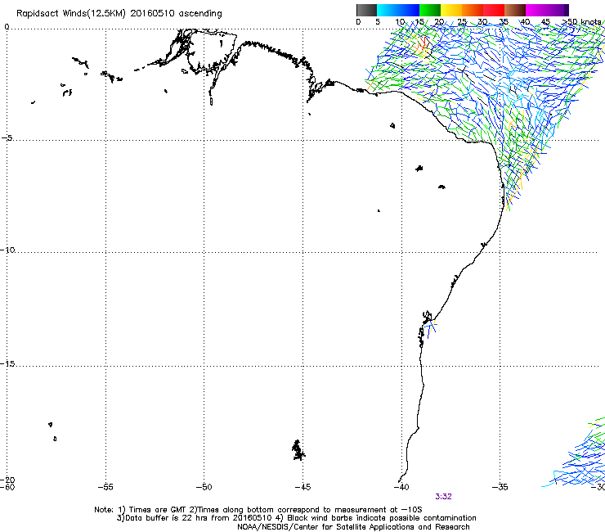Click the large black island near -45 longitude, -19 latitude

[x=298, y=450]
